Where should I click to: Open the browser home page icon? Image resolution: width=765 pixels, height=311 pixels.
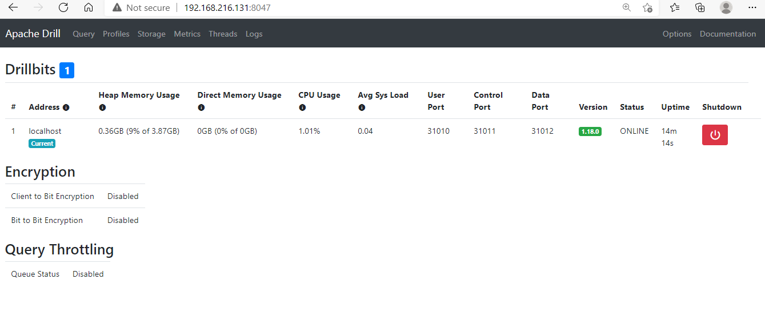88,7
